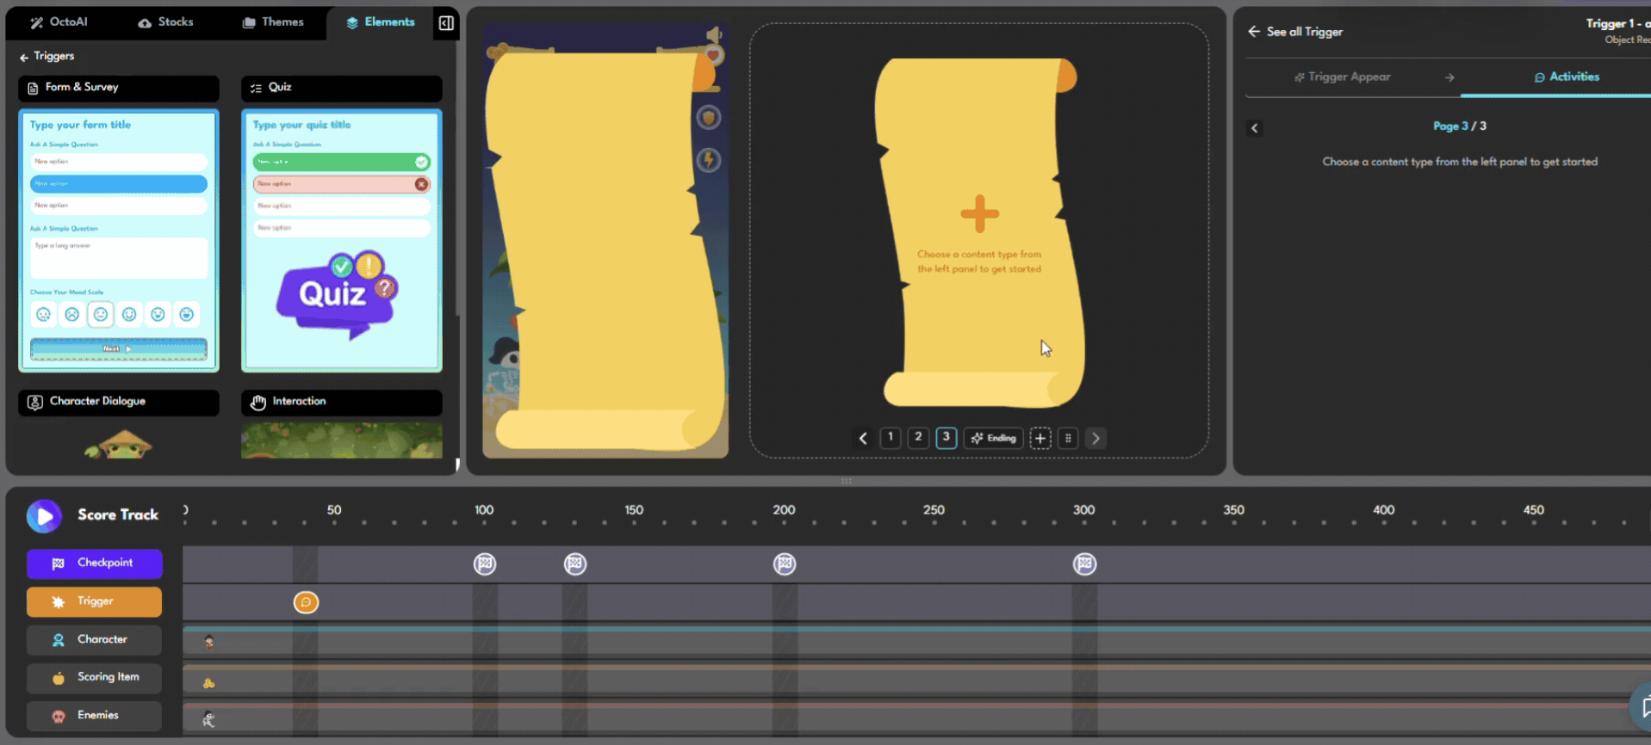Collapse the left panel with sidebar icon
The image size is (1651, 745).
coord(446,23)
